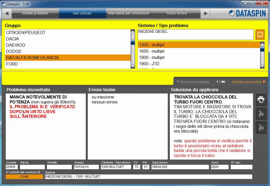Viewport: 270px width, 186px height.
Task: Click the empty Modello field
Action: click(59, 167)
